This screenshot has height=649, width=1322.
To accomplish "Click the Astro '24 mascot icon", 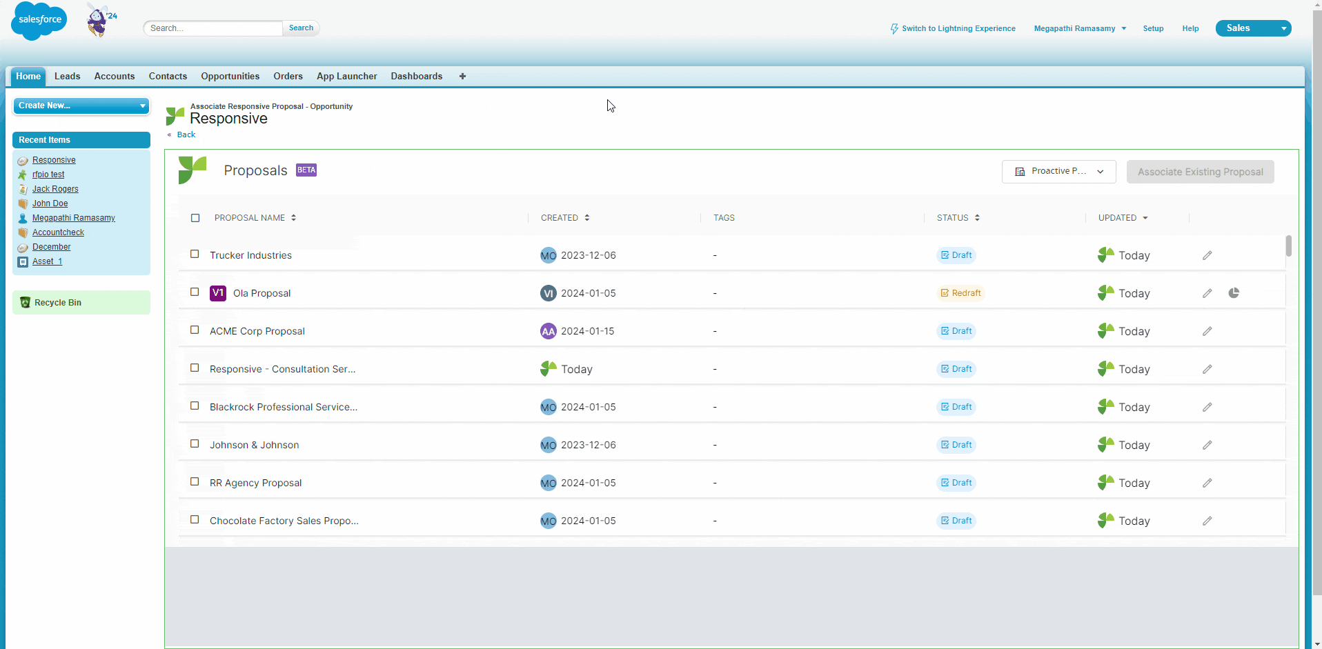I will pos(101,19).
